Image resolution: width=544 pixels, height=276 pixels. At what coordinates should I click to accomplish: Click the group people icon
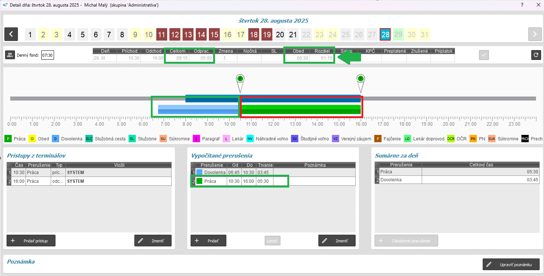coord(10,55)
